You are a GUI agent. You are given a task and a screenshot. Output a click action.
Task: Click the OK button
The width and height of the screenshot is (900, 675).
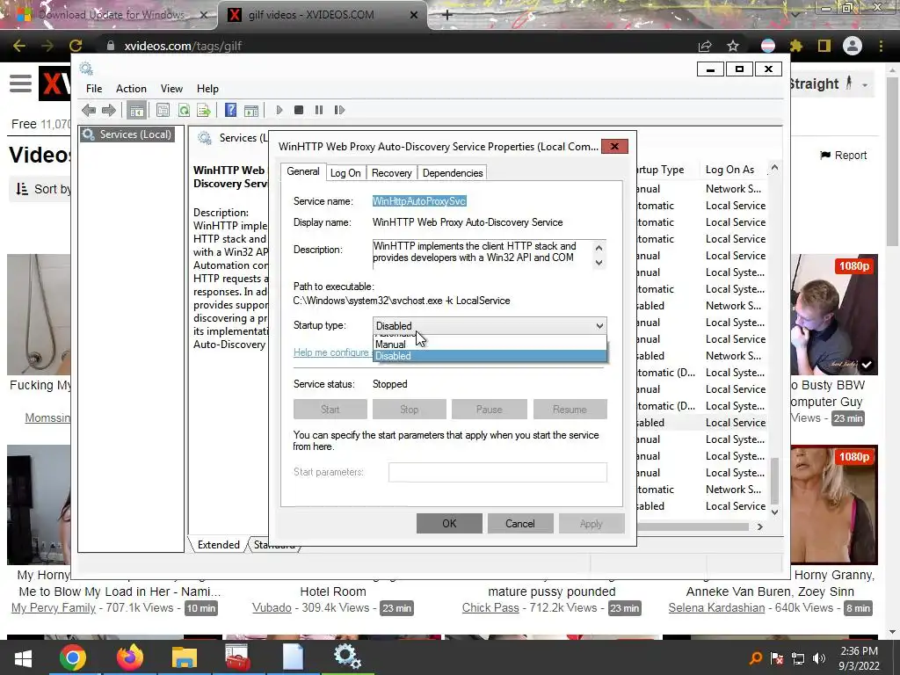(x=449, y=524)
